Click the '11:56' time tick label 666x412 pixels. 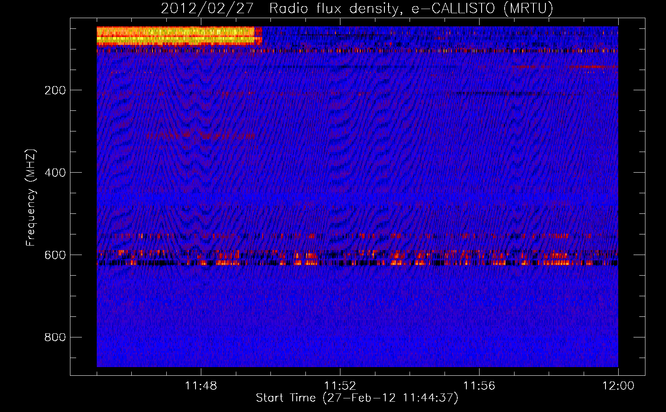pyautogui.click(x=479, y=386)
